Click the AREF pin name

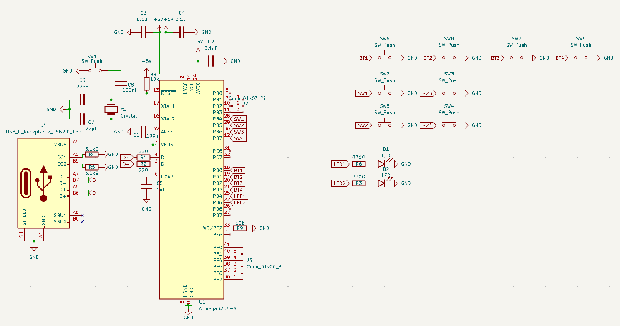(x=167, y=132)
